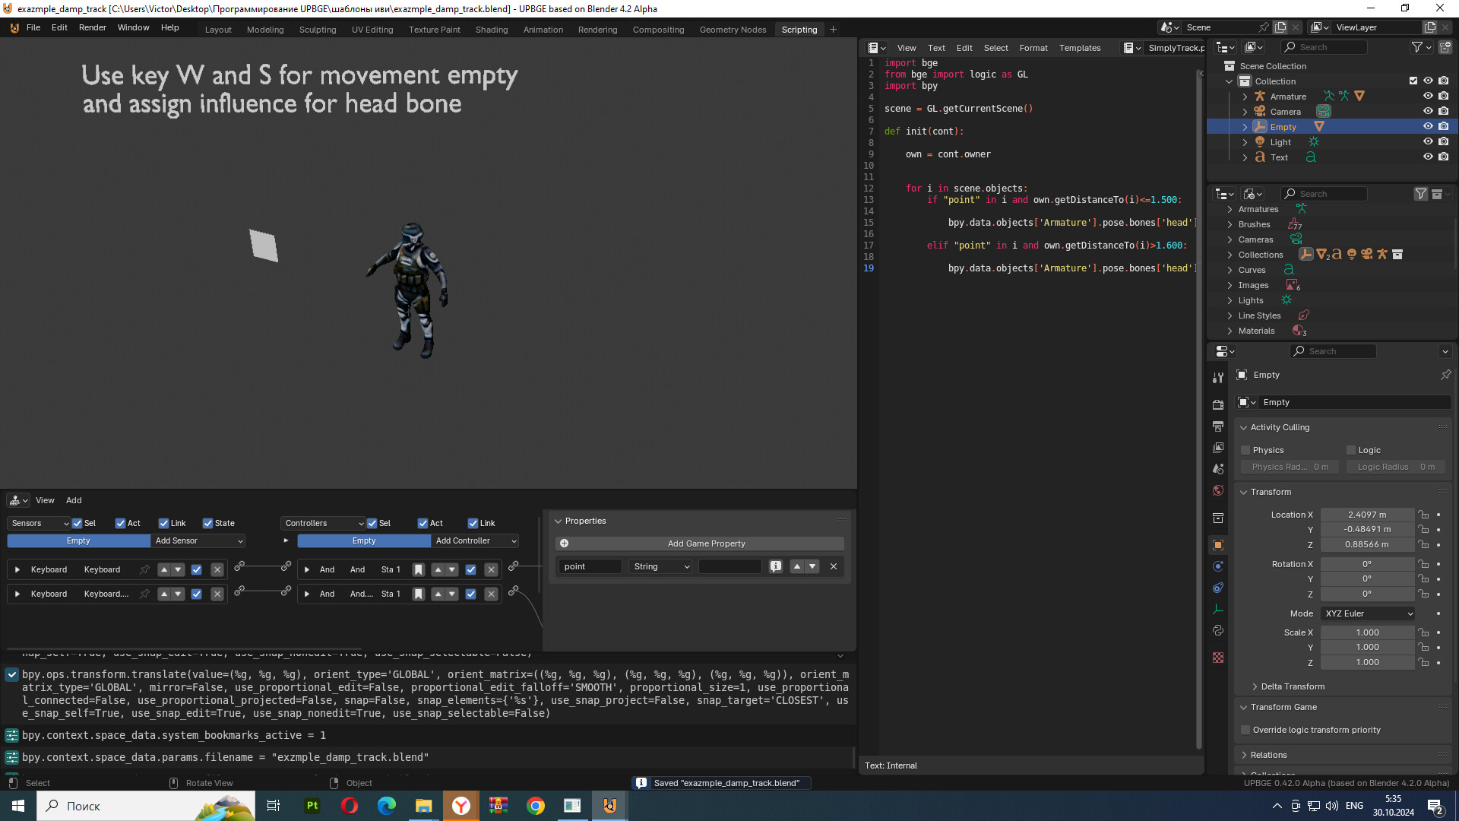Uncheck the Sensors State checkbox
The height and width of the screenshot is (821, 1459).
207,523
